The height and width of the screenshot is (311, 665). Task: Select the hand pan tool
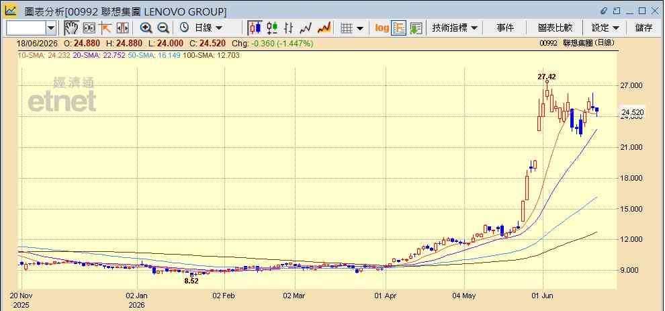pos(71,28)
